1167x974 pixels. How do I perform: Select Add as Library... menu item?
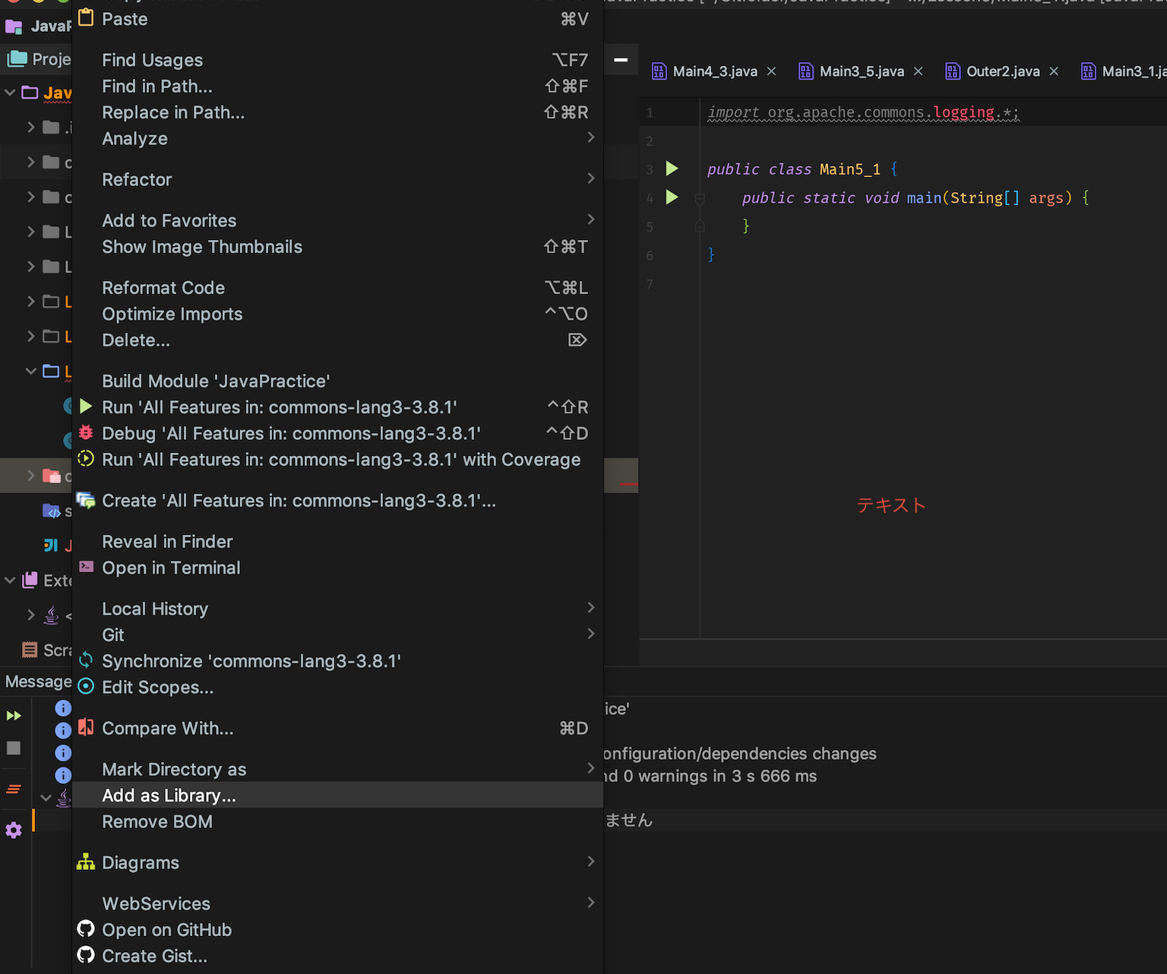point(338,795)
